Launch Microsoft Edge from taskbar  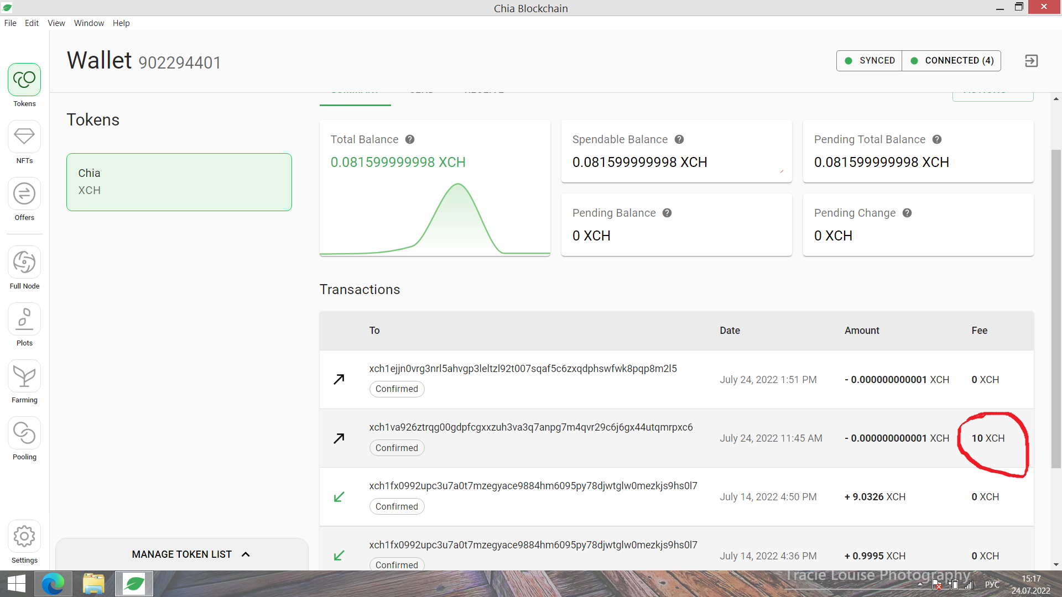(53, 584)
